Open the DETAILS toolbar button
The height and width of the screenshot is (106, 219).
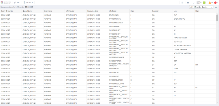click(x=28, y=3)
